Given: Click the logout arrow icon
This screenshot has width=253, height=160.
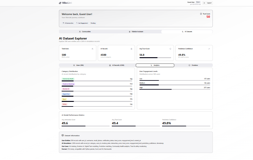Looking at the screenshot, I should tap(205, 3).
